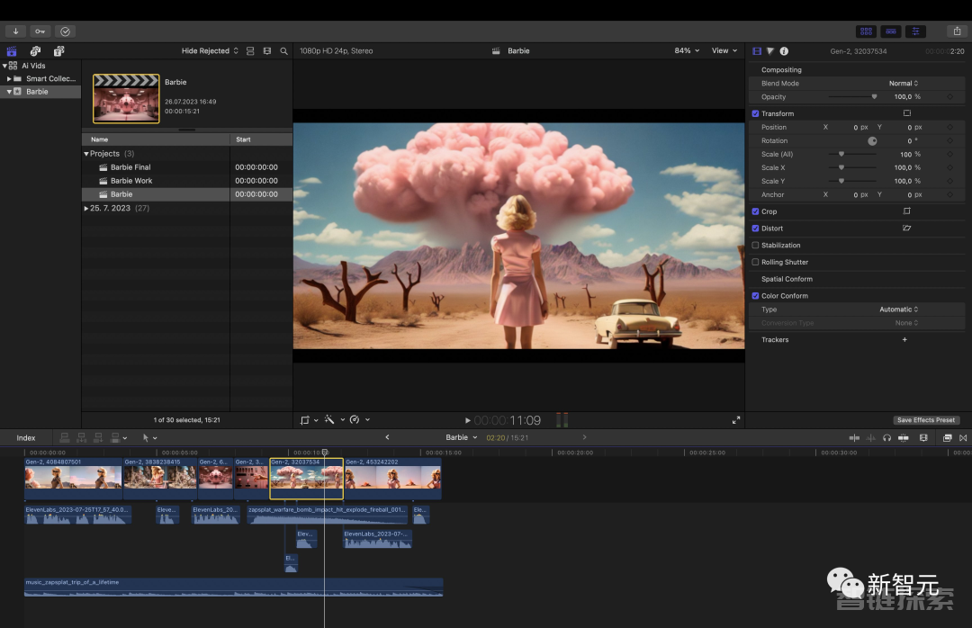
Task: Toggle timeline snapping
Action: [904, 437]
